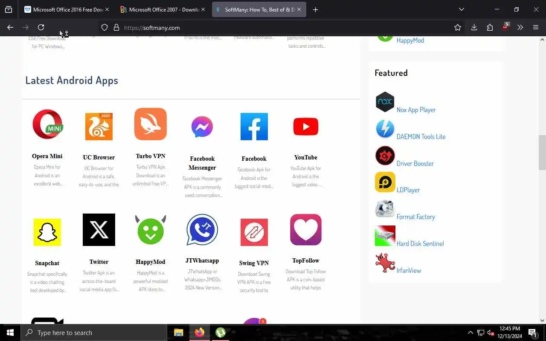Image resolution: width=546 pixels, height=341 pixels.
Task: Open the UC Browser app icon
Action: click(x=99, y=127)
